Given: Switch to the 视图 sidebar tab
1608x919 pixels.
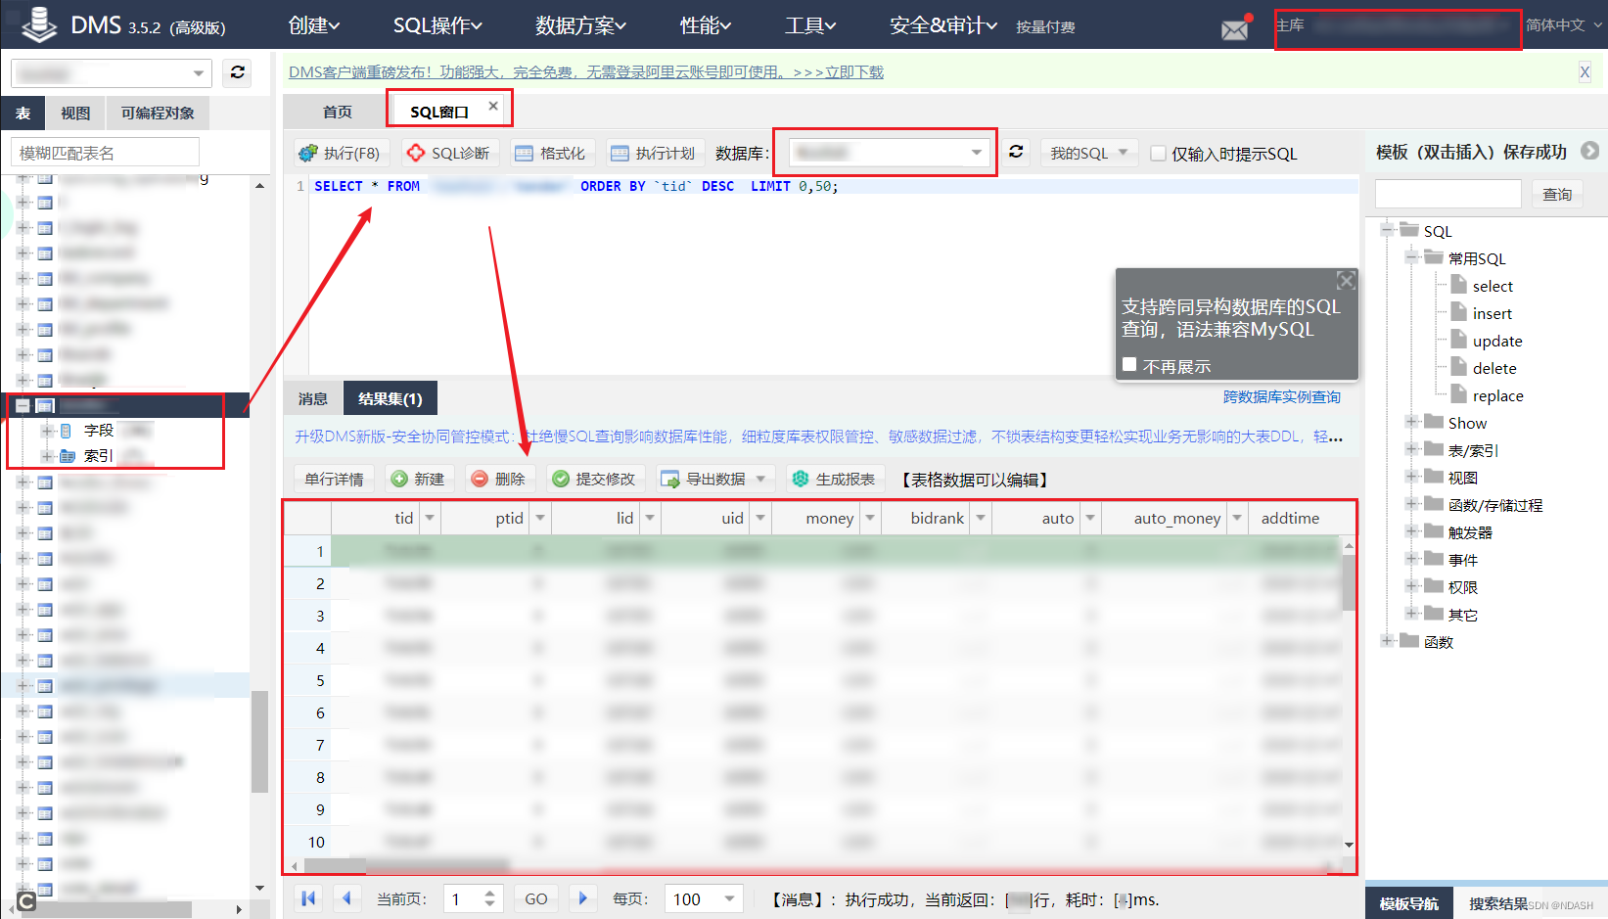Looking at the screenshot, I should 75,113.
